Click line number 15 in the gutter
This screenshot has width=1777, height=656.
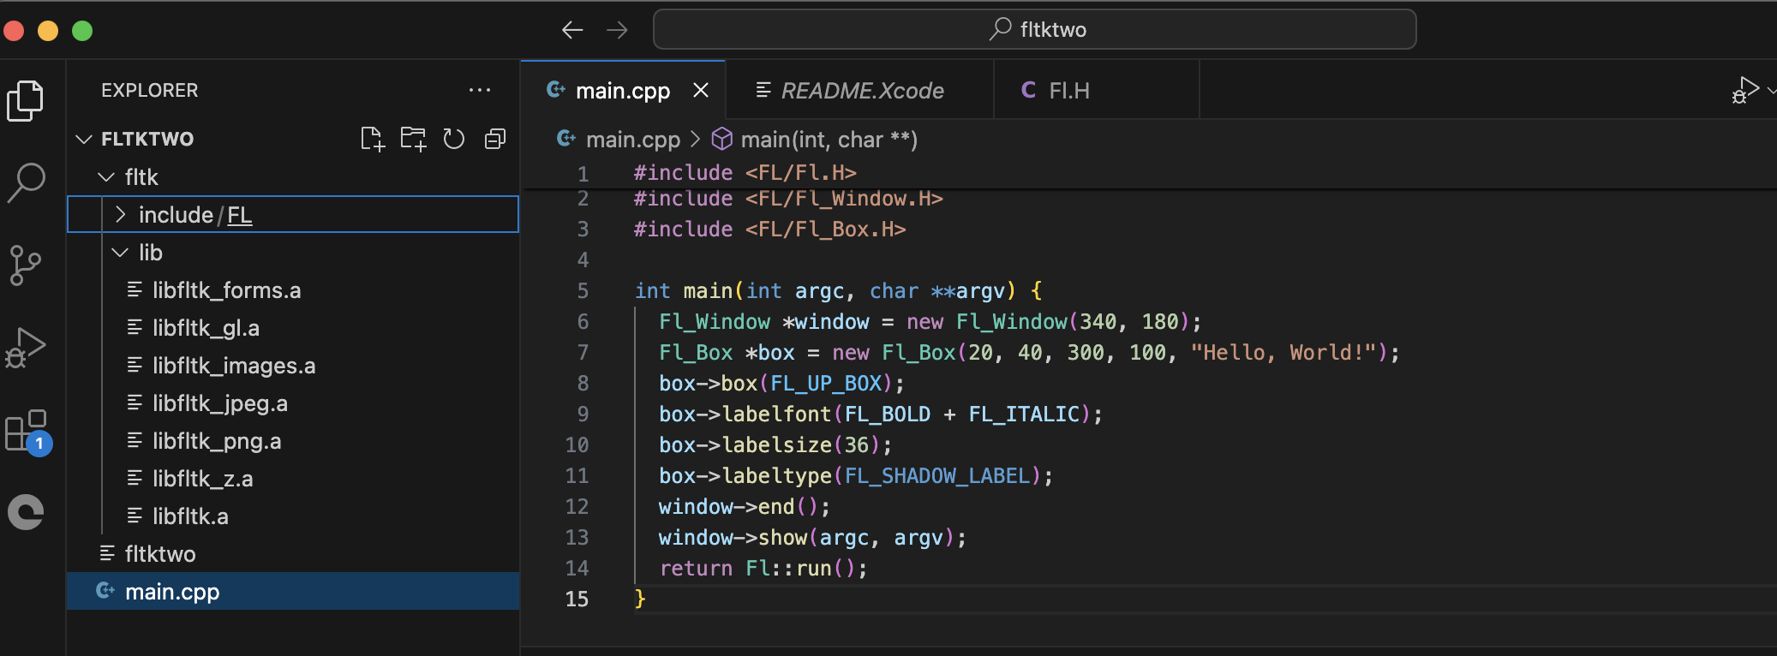tap(577, 599)
